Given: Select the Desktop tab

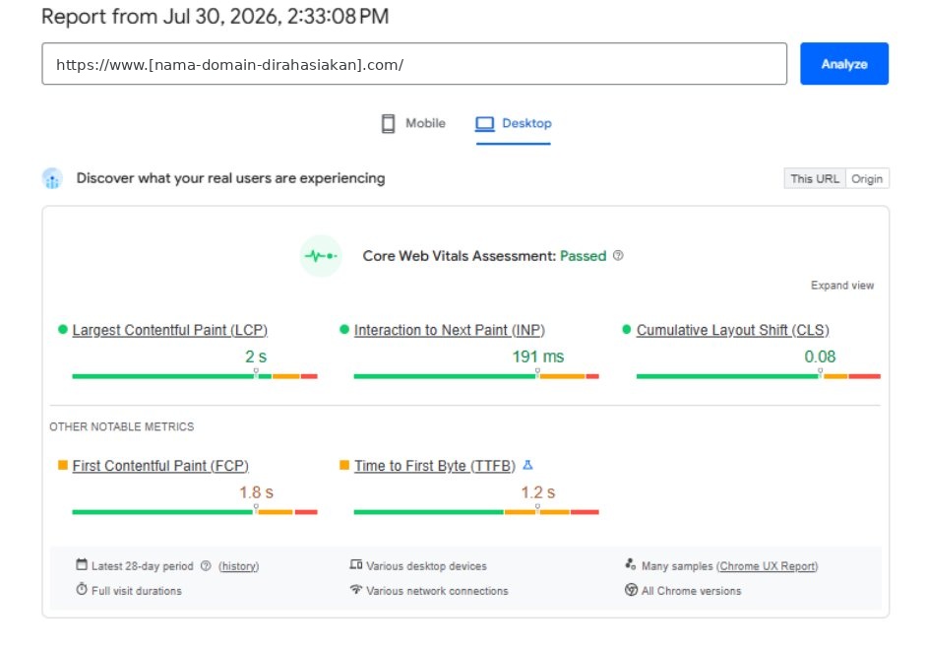Looking at the screenshot, I should coord(514,123).
